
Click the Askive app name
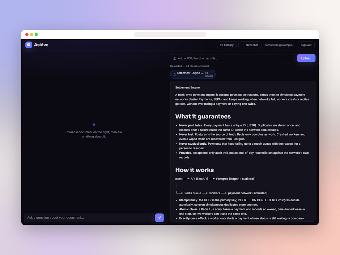pyautogui.click(x=41, y=45)
